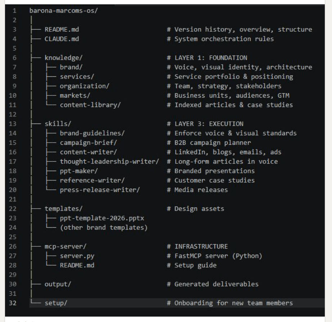
Task: Click the skills/ folder name
Action: 57,124
